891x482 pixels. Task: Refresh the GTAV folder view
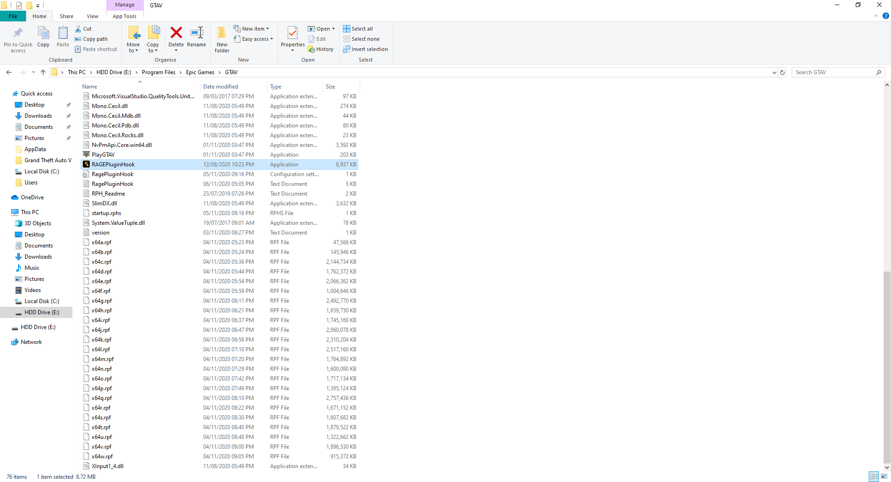(782, 72)
